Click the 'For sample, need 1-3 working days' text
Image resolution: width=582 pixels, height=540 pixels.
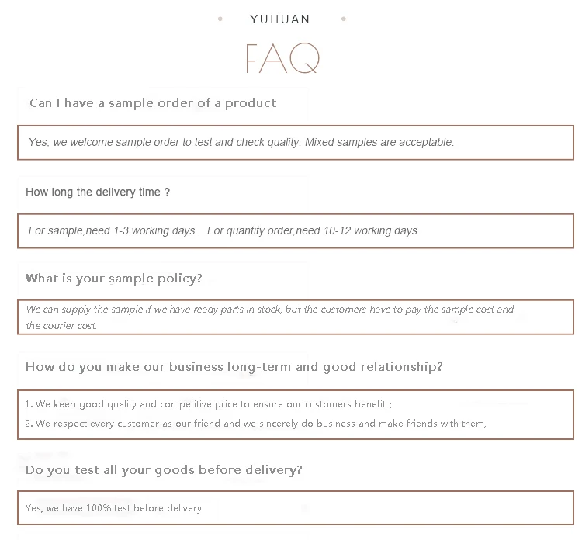pyautogui.click(x=113, y=231)
